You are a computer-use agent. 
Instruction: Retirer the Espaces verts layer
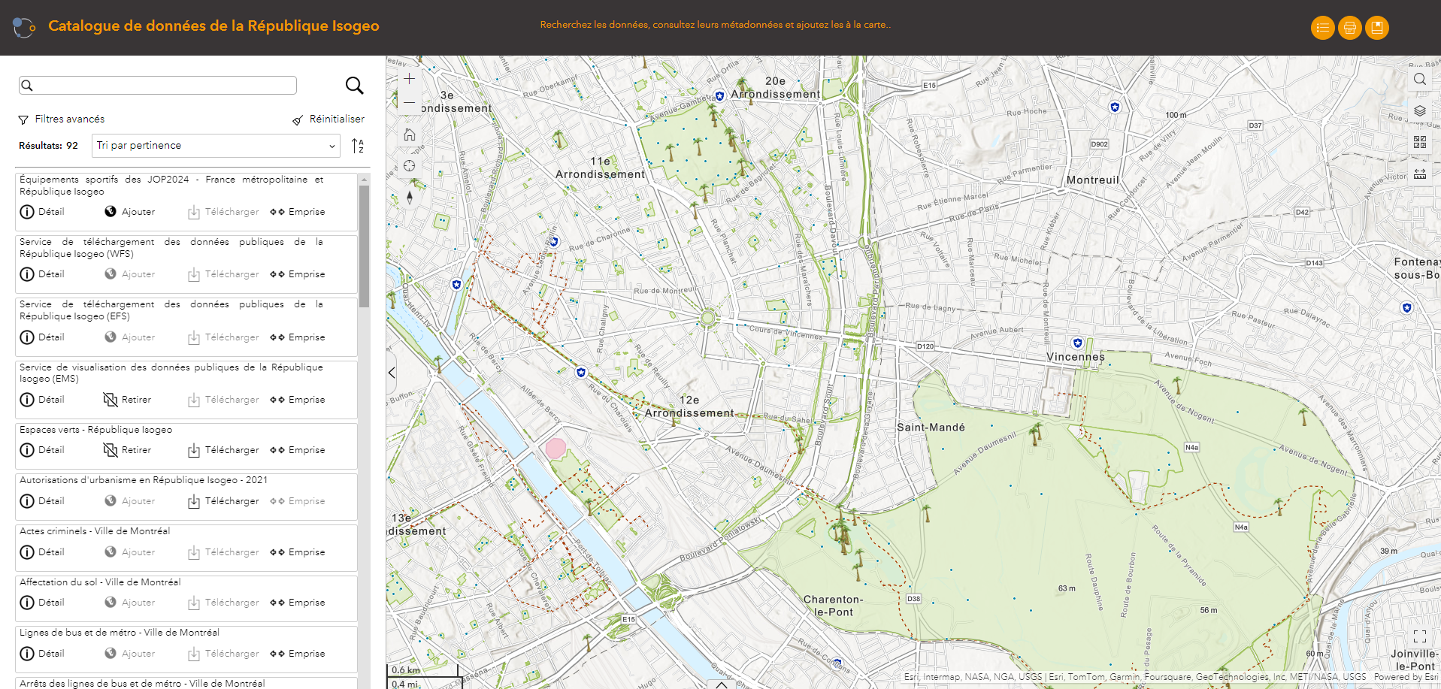tap(127, 450)
